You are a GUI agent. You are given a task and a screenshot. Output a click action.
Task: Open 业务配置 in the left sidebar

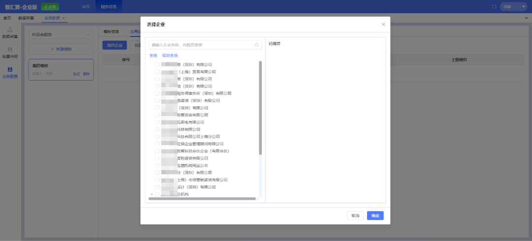tap(10, 72)
